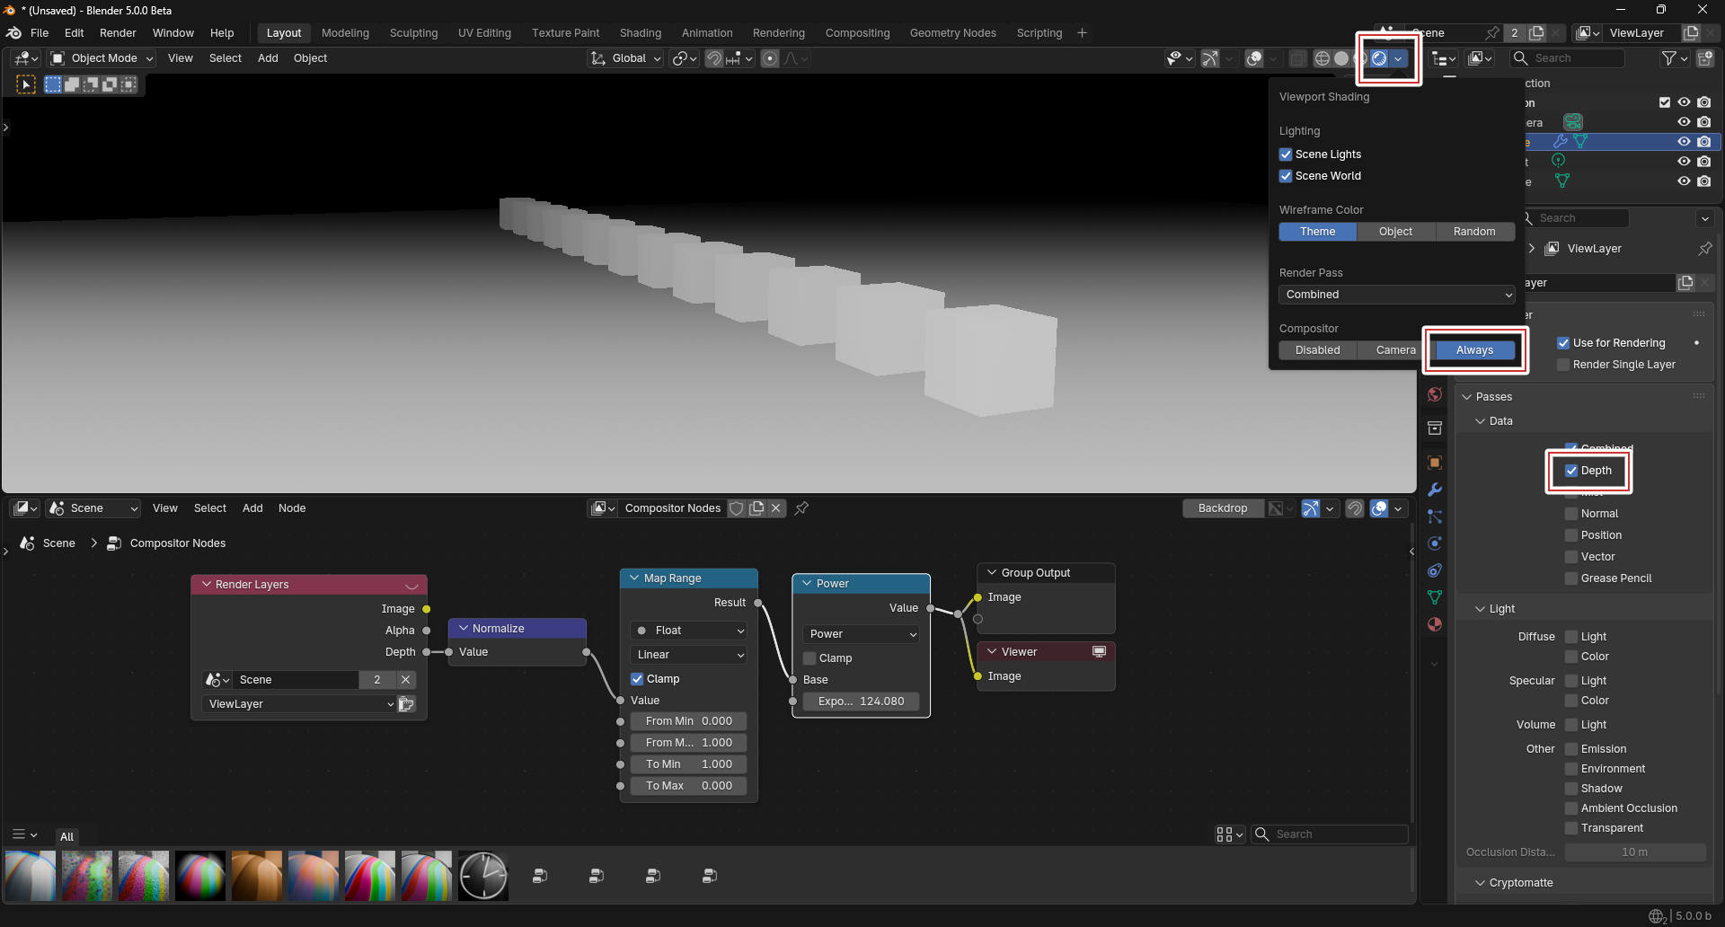Switch to the Shading workspace tab

tap(640, 33)
